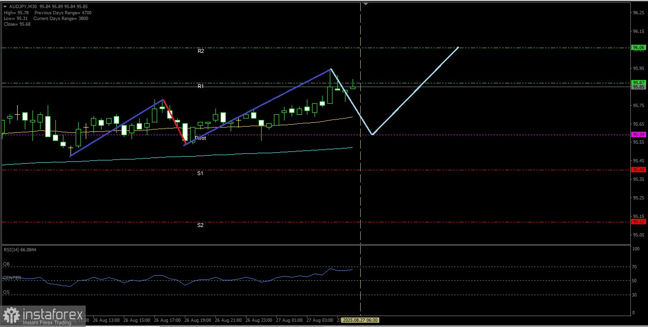Select the Pivot level label
This screenshot has width=648, height=327.
point(201,138)
